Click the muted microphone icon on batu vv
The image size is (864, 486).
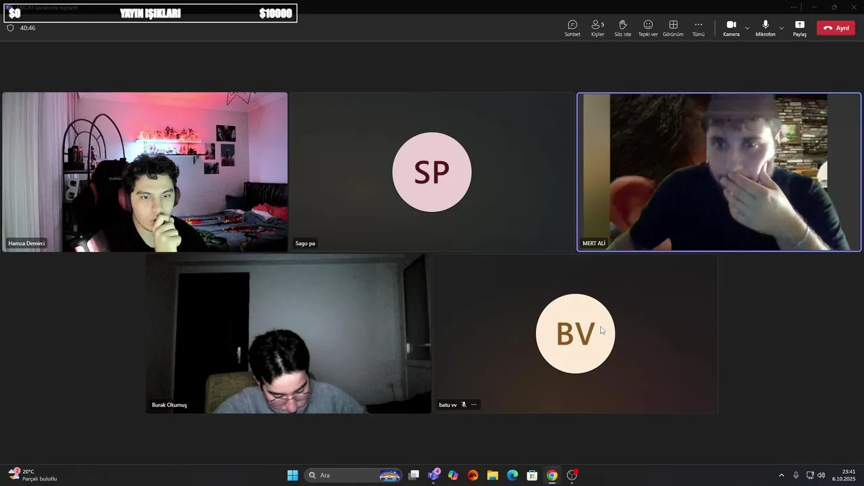[464, 405]
